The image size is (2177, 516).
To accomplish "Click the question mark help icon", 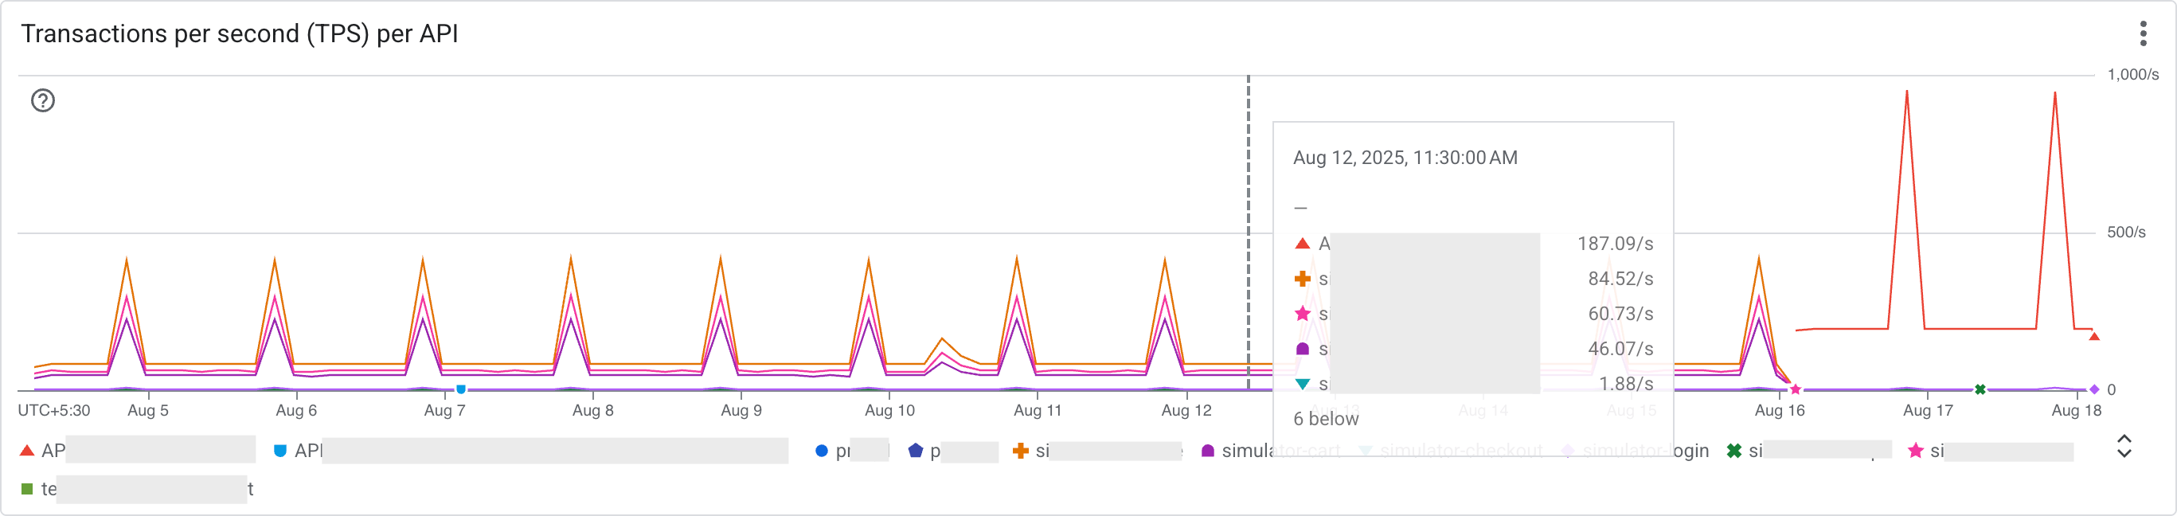I will click(x=43, y=100).
